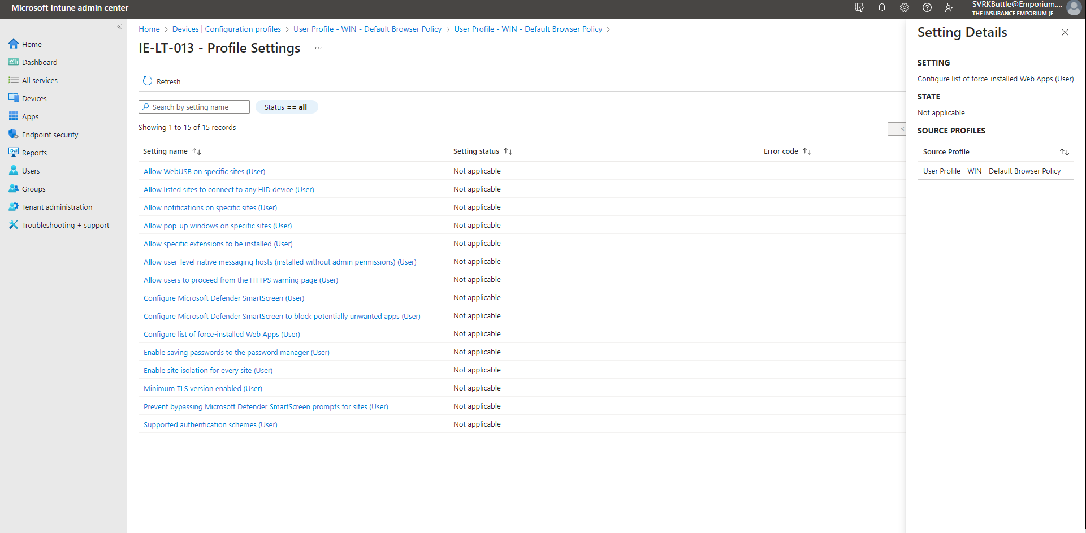Open the feedback icon in header
The image size is (1086, 533).
pyautogui.click(x=950, y=7)
